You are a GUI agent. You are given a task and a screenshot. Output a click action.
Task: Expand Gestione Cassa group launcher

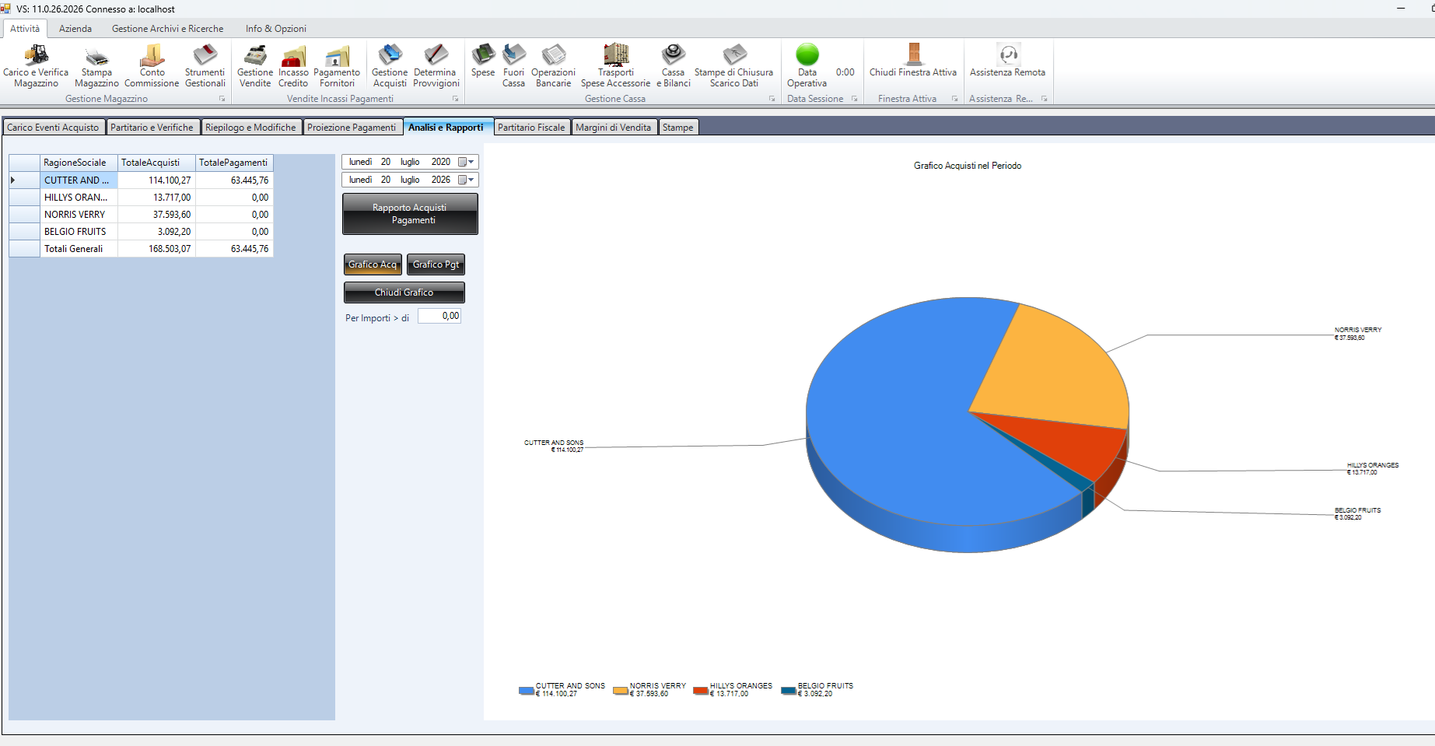[772, 99]
